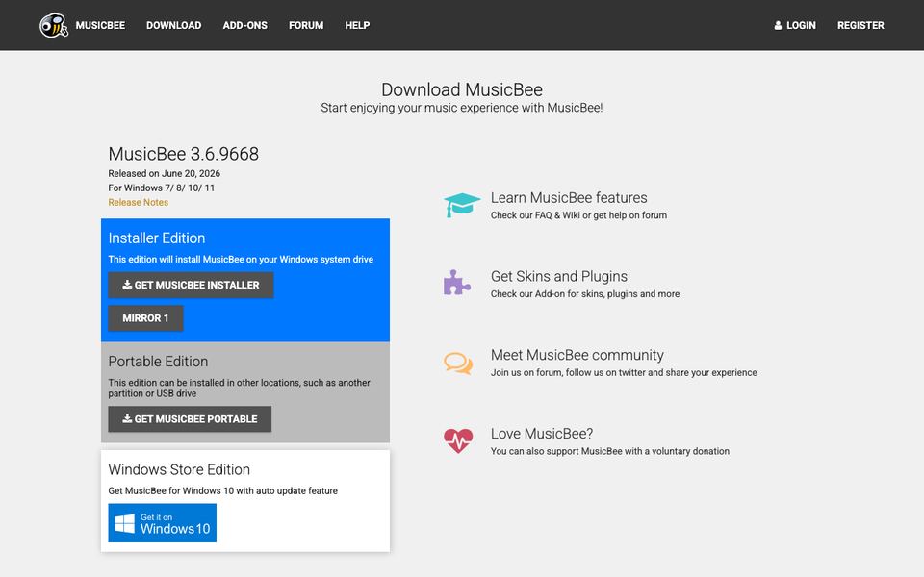Click the Download MusicBee page title
This screenshot has width=924, height=577.
tap(462, 89)
